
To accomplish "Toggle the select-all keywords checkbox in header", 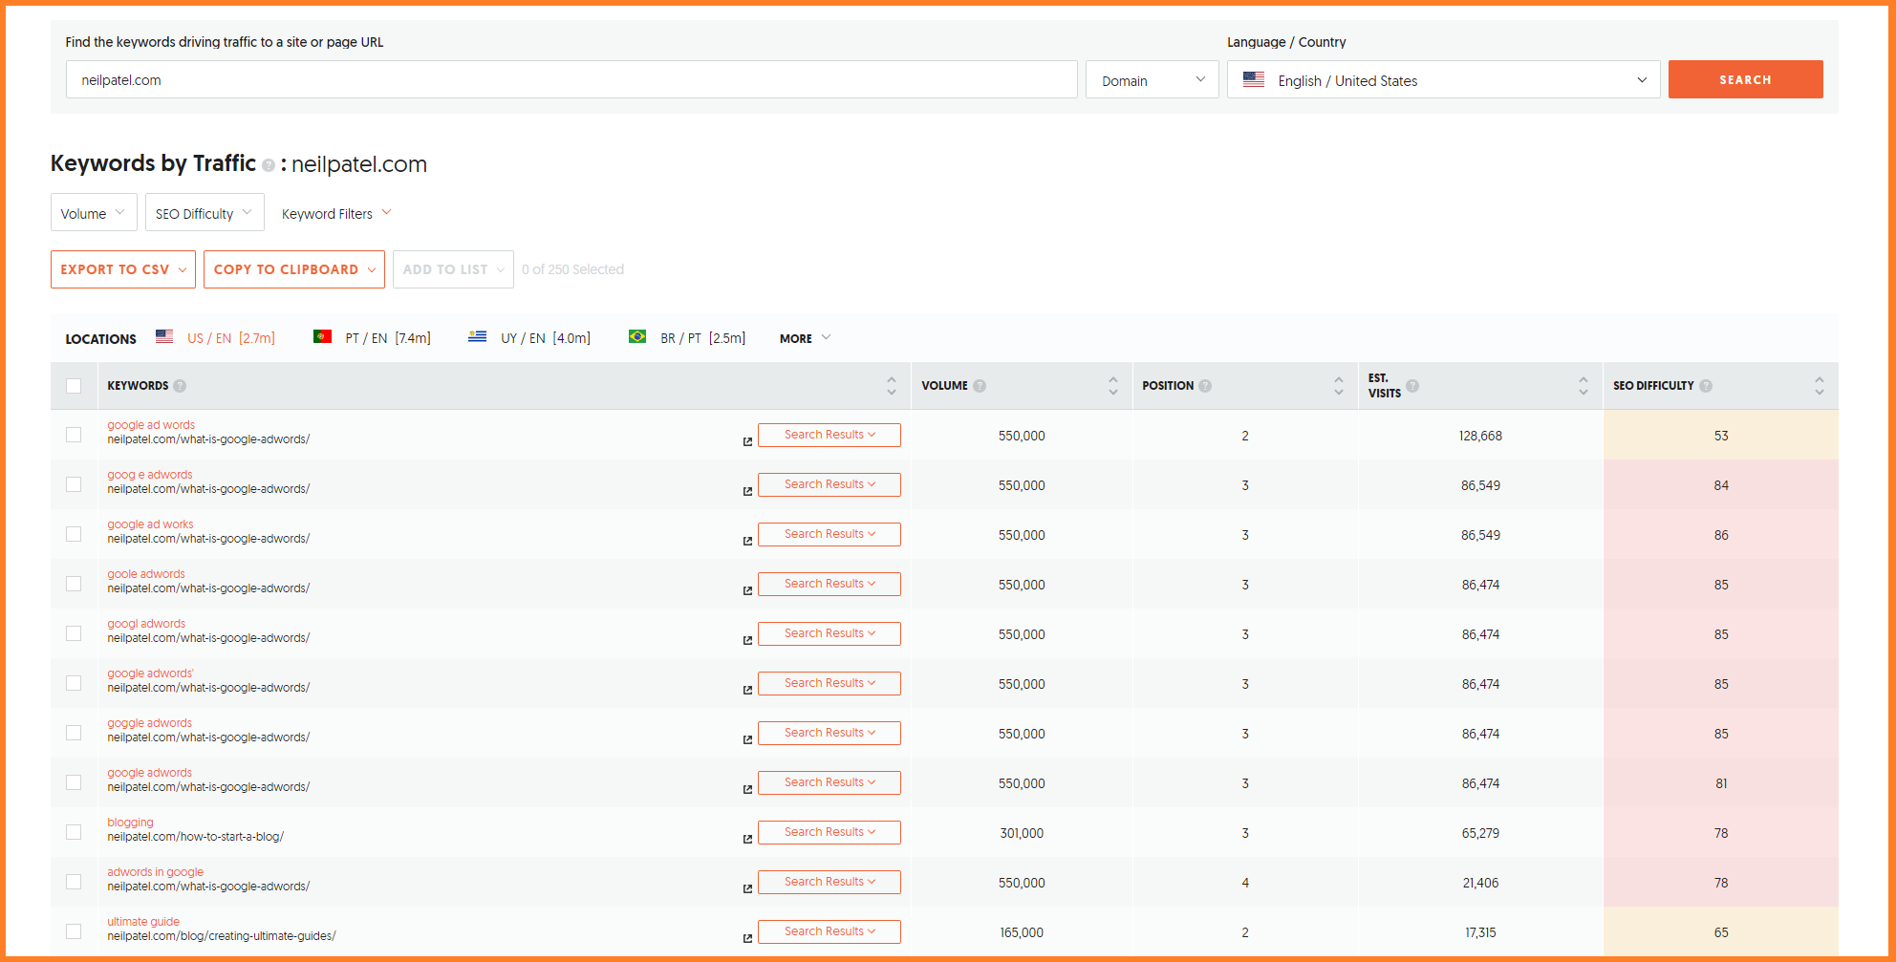I will pos(74,386).
